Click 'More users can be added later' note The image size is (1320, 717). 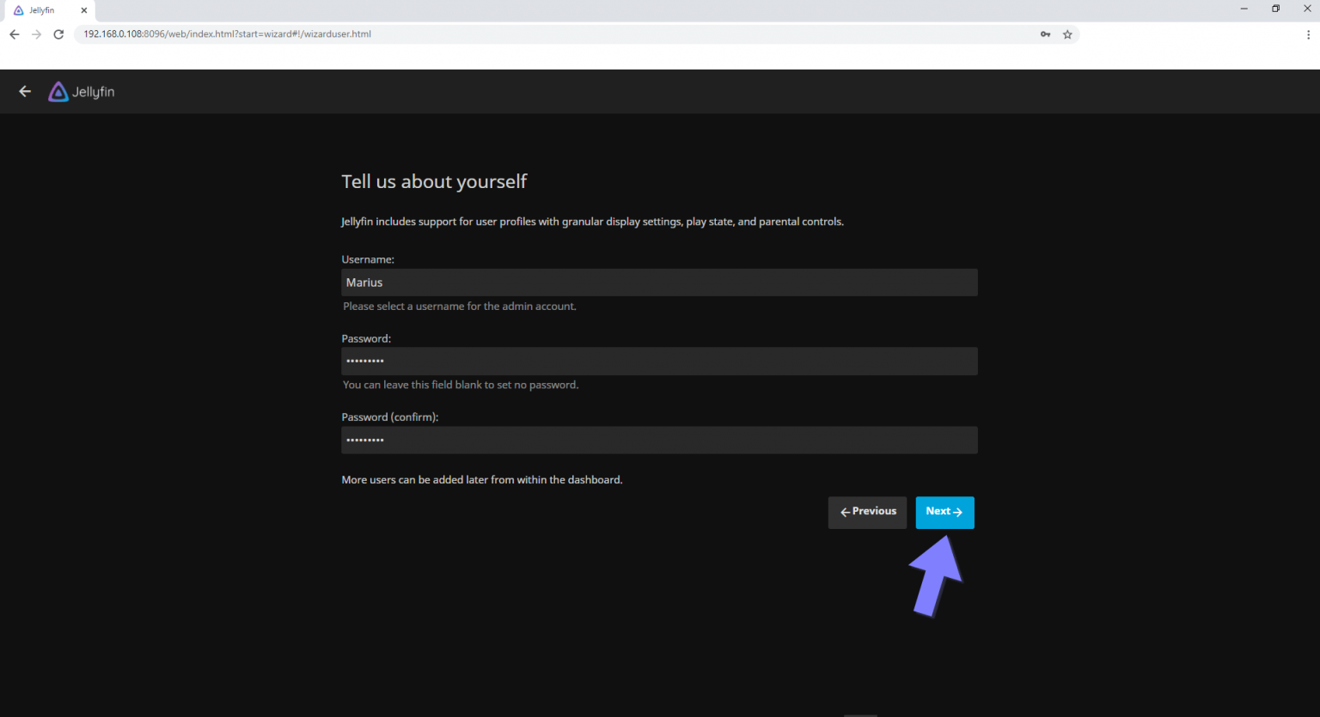[x=482, y=480]
